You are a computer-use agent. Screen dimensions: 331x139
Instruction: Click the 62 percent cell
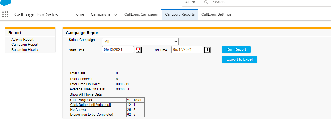coord(129,115)
